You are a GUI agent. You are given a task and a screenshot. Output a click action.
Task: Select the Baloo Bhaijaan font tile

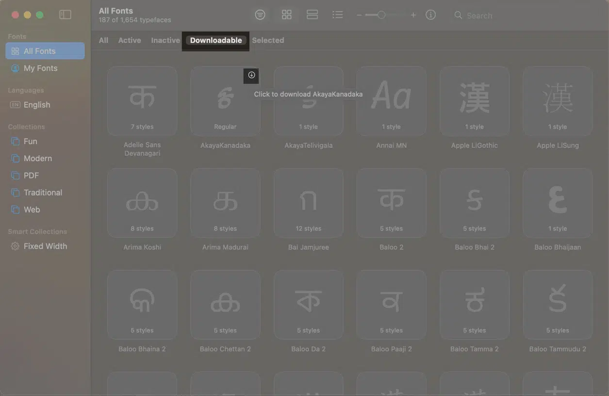[557, 203]
